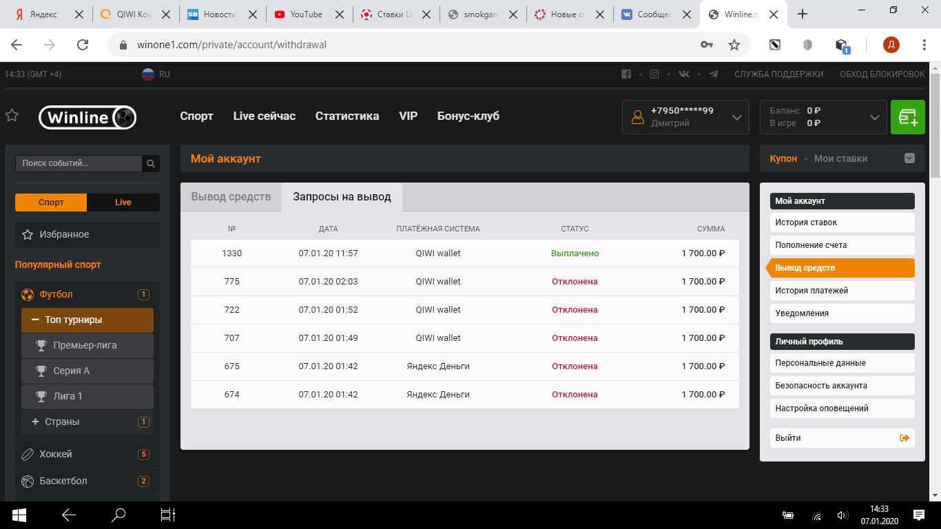This screenshot has height=529, width=941.
Task: Click the Basketball icon in sidebar
Action: click(x=28, y=481)
